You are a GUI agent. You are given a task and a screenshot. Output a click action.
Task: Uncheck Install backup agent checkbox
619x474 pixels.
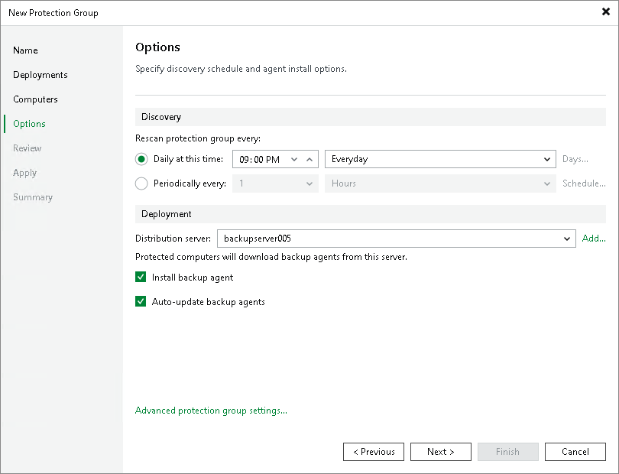[x=141, y=277]
